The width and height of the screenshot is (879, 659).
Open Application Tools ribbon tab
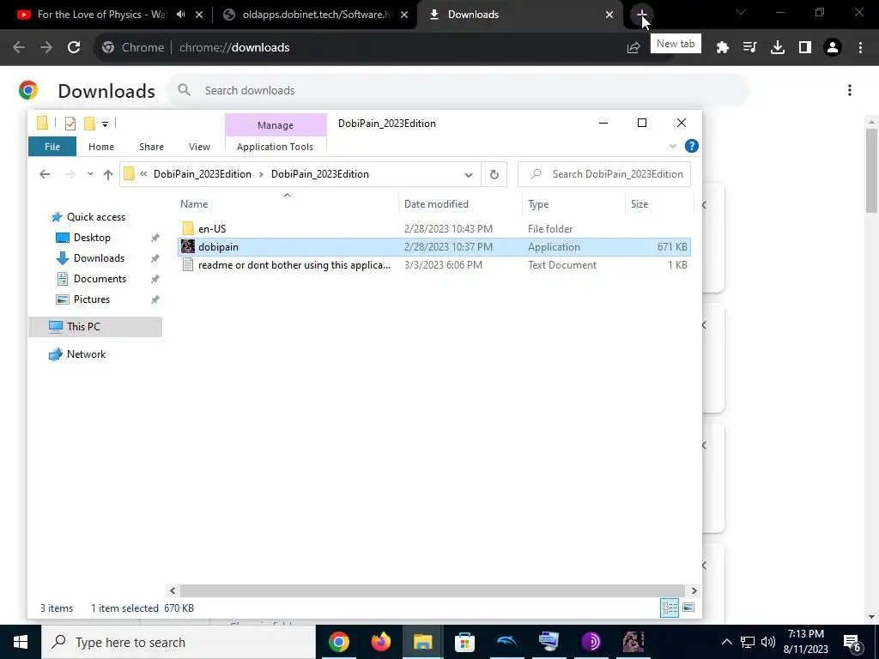[x=275, y=147]
